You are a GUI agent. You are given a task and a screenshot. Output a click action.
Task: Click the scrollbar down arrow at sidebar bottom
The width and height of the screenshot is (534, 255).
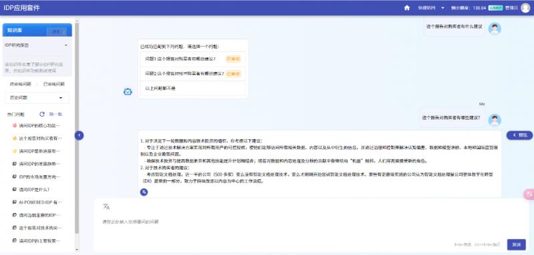77,250
